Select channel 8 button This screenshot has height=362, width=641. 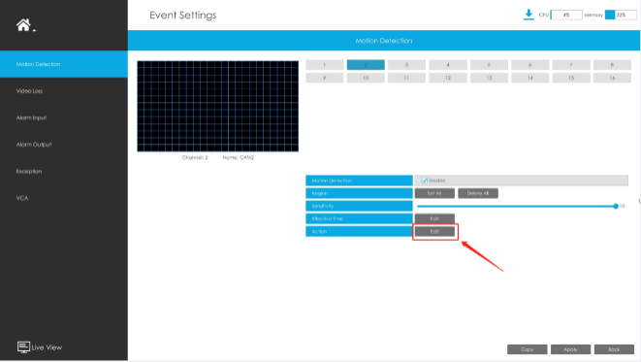pyautogui.click(x=612, y=65)
